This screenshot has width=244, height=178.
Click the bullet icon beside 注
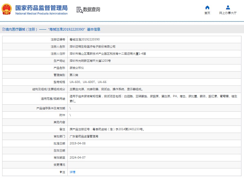60,172
